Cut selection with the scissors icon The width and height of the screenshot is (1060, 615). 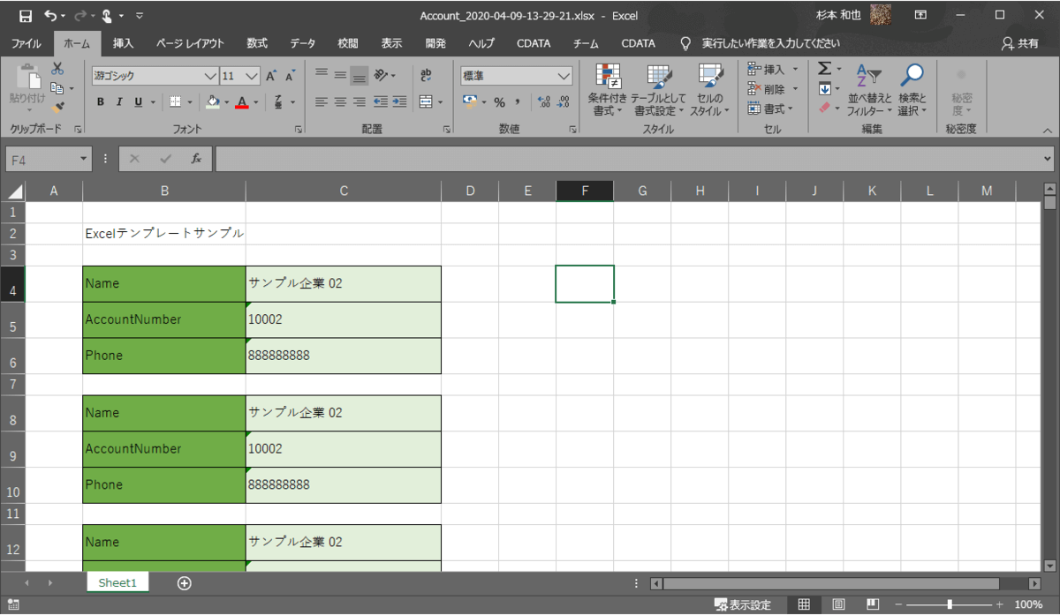point(57,69)
